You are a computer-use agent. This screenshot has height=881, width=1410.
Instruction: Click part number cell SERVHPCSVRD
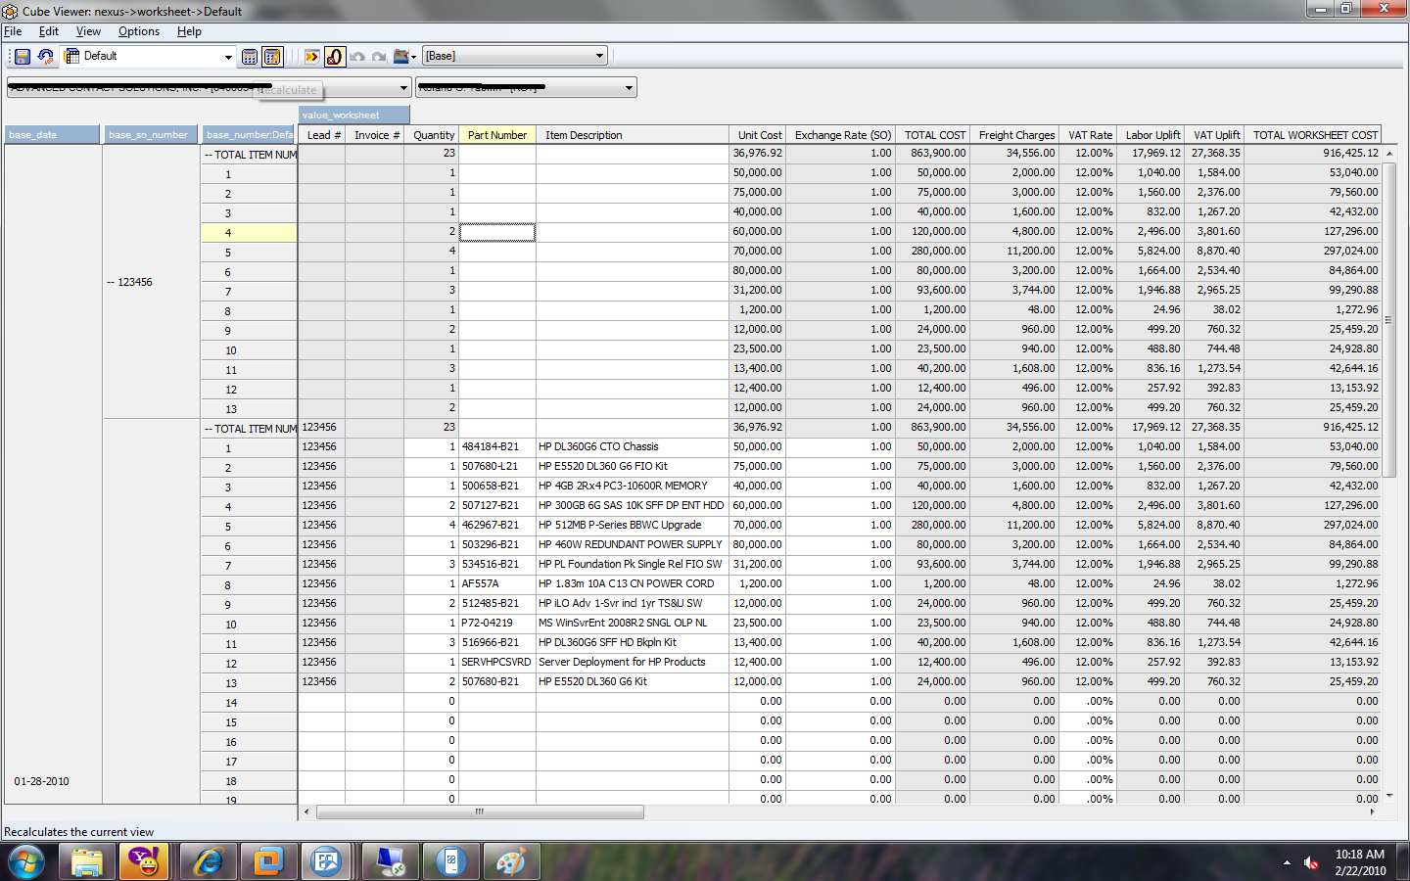[x=497, y=663]
